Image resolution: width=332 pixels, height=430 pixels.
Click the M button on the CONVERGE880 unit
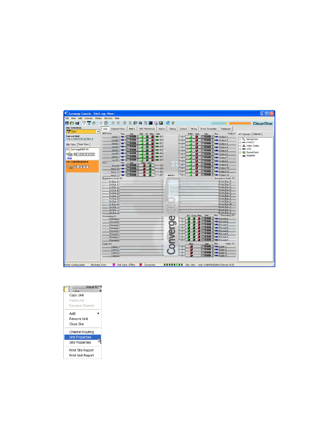(75, 167)
